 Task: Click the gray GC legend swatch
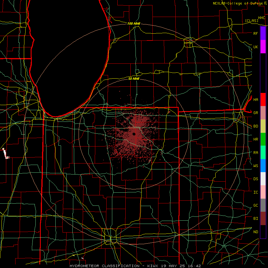(263, 205)
